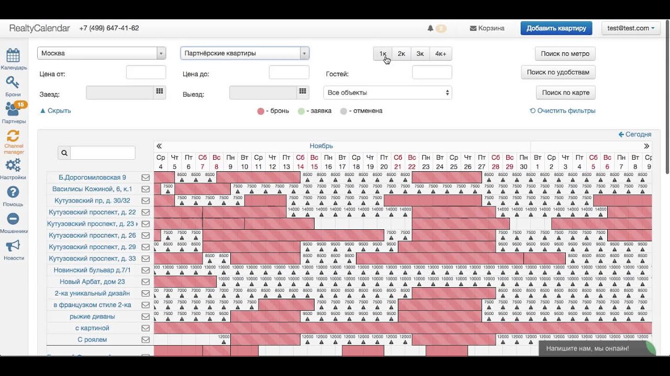670x376 pixels.
Task: Click the RealtyCalendar logo
Action: [x=39, y=28]
